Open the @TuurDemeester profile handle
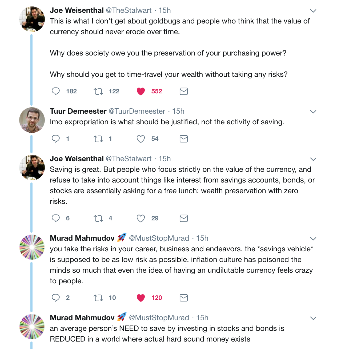Viewport: 337px width, 349px height. (137, 111)
